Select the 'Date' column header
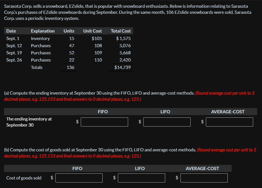The image size is (262, 188). click(11, 31)
